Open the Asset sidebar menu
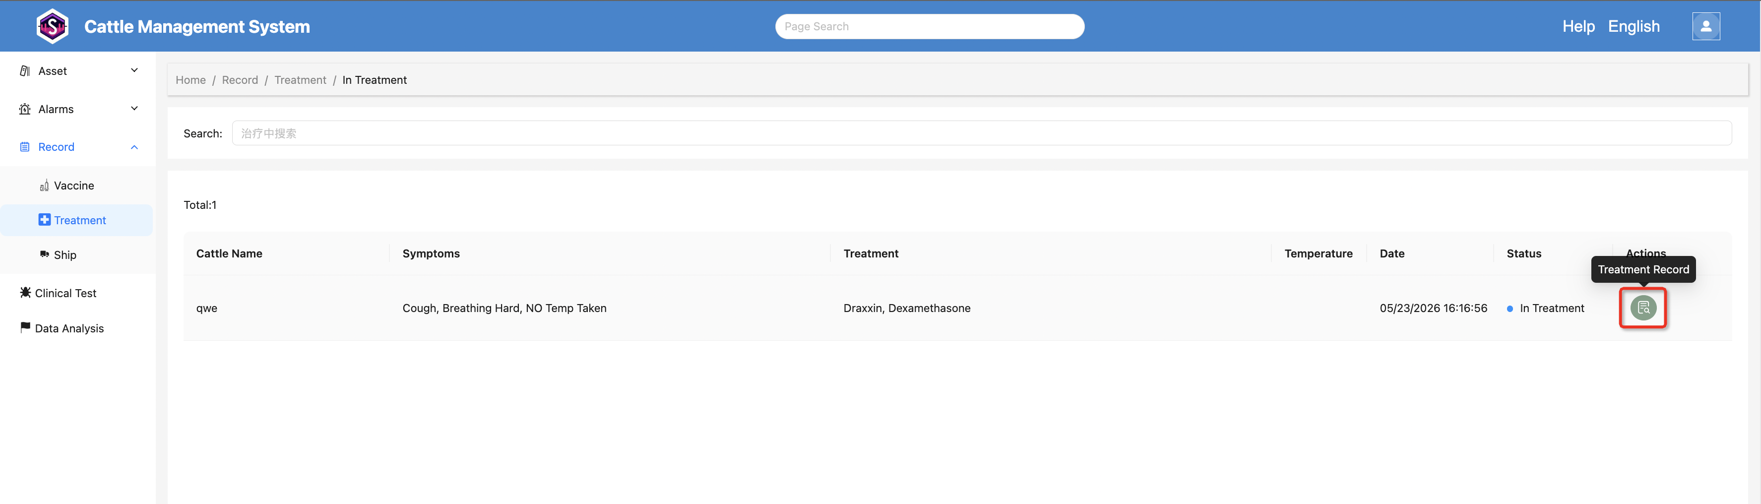1761x504 pixels. 78,70
